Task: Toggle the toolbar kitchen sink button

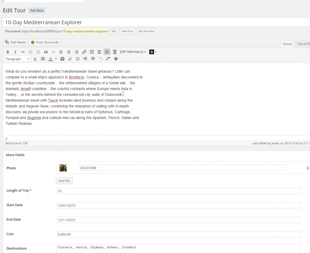Action: click(x=107, y=52)
